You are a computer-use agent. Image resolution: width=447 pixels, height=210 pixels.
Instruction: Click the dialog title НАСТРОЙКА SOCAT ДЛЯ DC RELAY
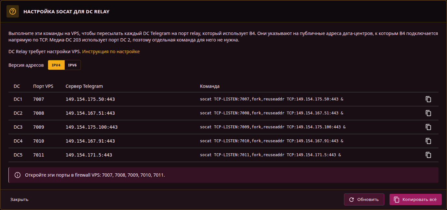click(66, 12)
